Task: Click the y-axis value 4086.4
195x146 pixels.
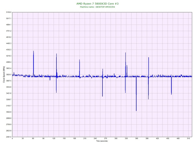Action: click(9, 62)
